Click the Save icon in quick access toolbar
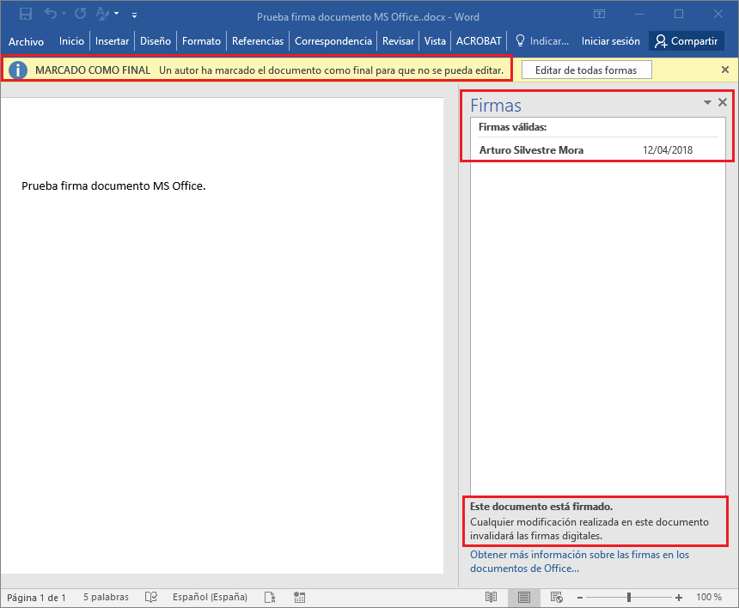This screenshot has width=739, height=608. click(26, 15)
